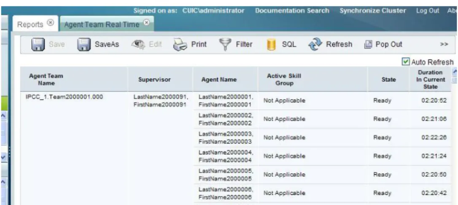Close the Reports tab
The image size is (458, 205).
pyautogui.click(x=51, y=23)
